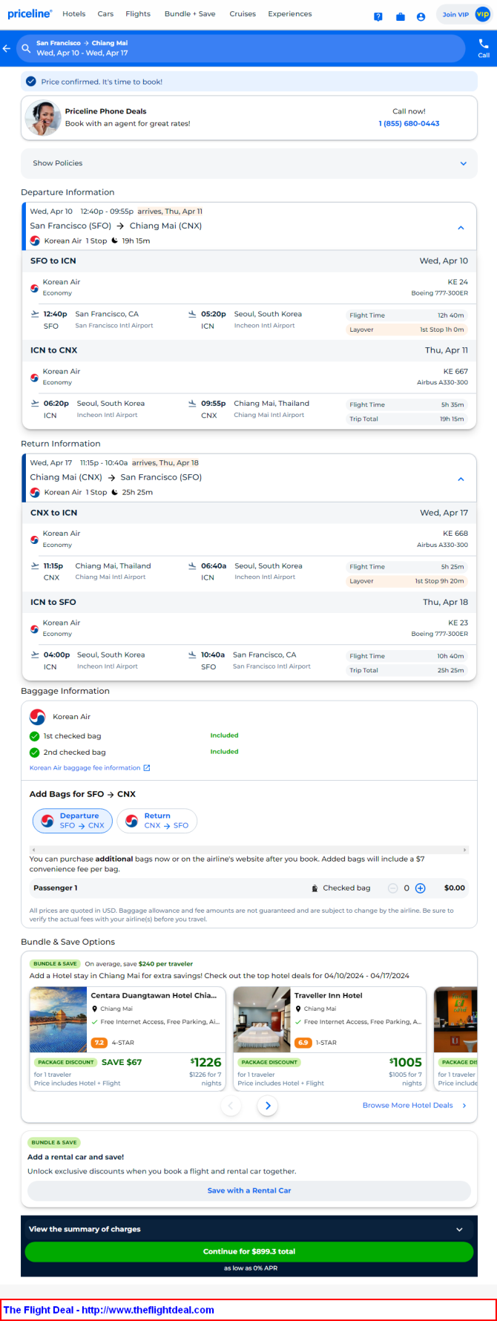
Task: Collapse the departure flight details chevron
Action: [461, 228]
